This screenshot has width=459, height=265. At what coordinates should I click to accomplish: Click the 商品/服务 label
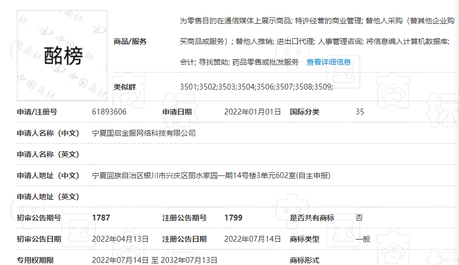tap(130, 41)
